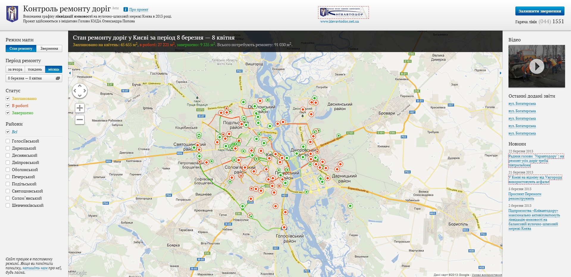
Task: Switch to the Звернення map mode tab
Action: point(49,48)
